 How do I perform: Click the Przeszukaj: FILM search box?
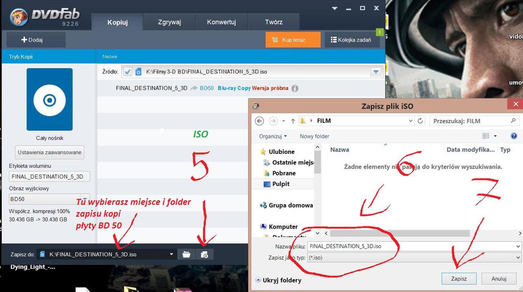tap(474, 121)
